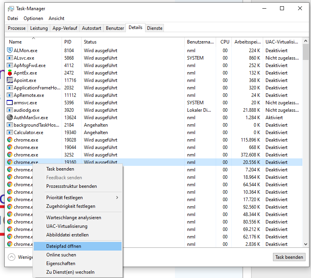Expand Priorität festlegen submenu arrow
Screen dimensions: 311x278
coord(117,198)
